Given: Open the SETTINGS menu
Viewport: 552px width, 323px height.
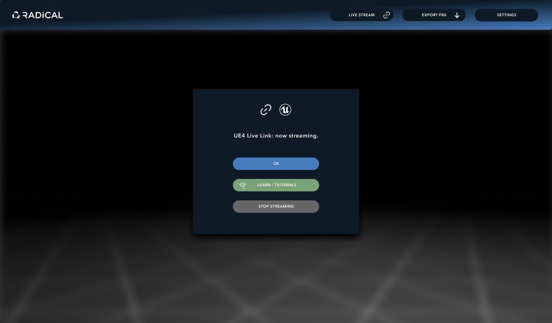Looking at the screenshot, I should point(506,15).
